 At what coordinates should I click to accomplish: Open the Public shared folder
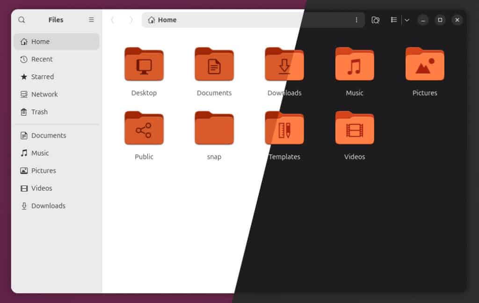(144, 133)
